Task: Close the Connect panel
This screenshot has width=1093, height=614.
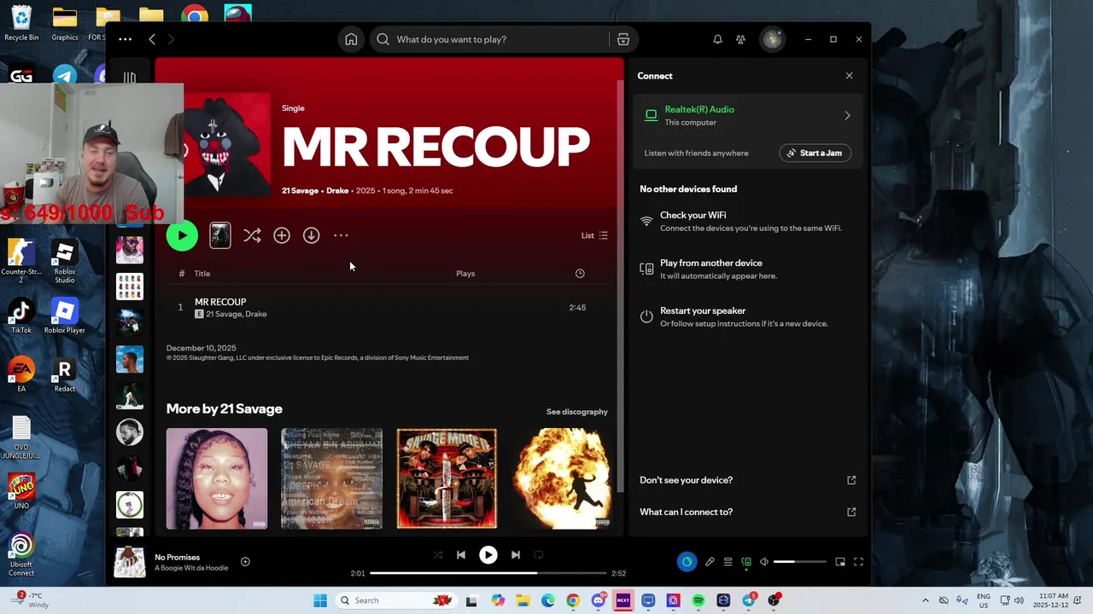Action: (x=849, y=76)
